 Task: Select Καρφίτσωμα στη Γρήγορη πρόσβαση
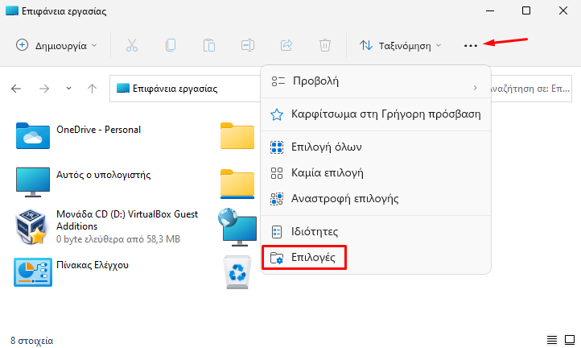[x=376, y=114]
